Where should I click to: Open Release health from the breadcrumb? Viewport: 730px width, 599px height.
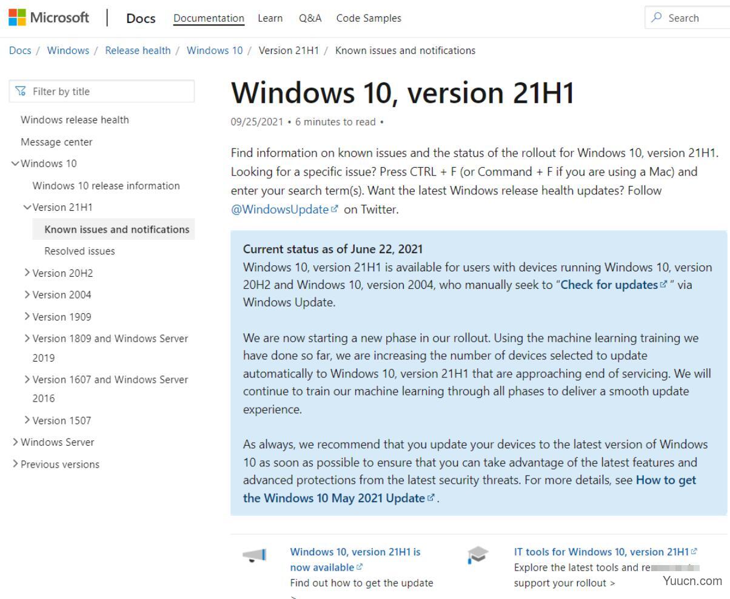(138, 50)
